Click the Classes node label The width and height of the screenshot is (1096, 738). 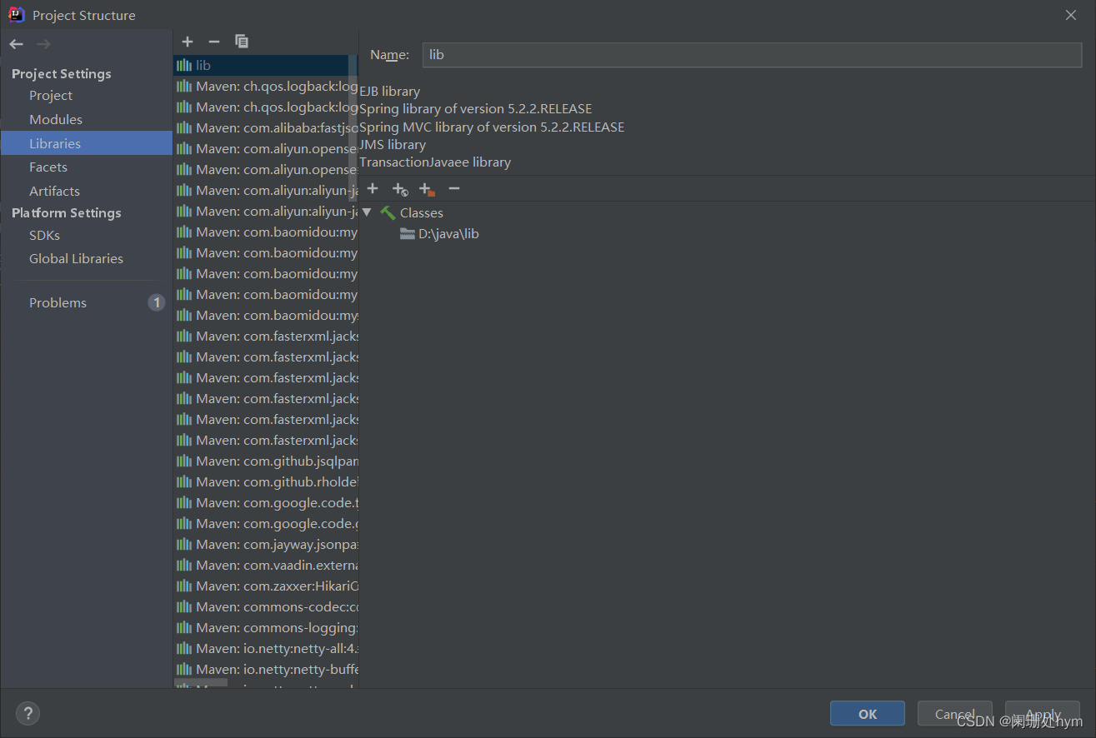pyautogui.click(x=422, y=213)
